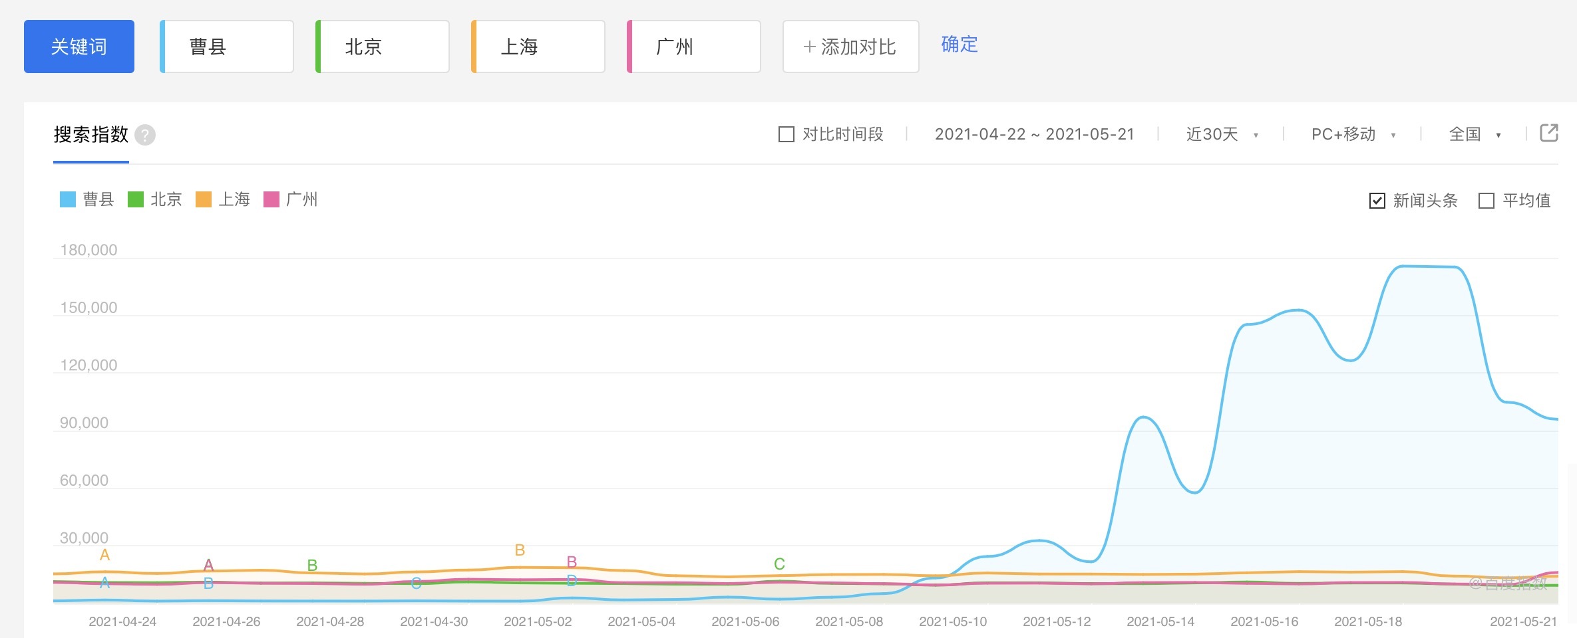The width and height of the screenshot is (1577, 638).
Task: Uncheck the 新闻头条 checkbox
Action: click(x=1377, y=201)
